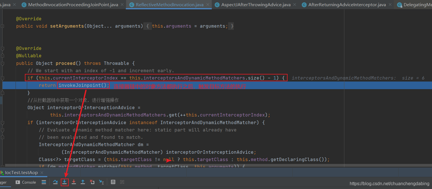The width and height of the screenshot is (432, 189).
Task: Click class icon of ReflectiveMethodInvocation.java tab
Action: pos(131,5)
